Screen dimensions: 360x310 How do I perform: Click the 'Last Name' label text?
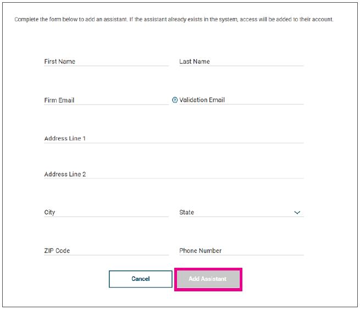pyautogui.click(x=195, y=61)
